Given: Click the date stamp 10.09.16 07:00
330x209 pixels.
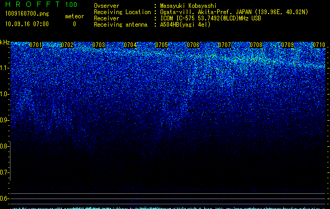Looking at the screenshot, I should 27,24.
